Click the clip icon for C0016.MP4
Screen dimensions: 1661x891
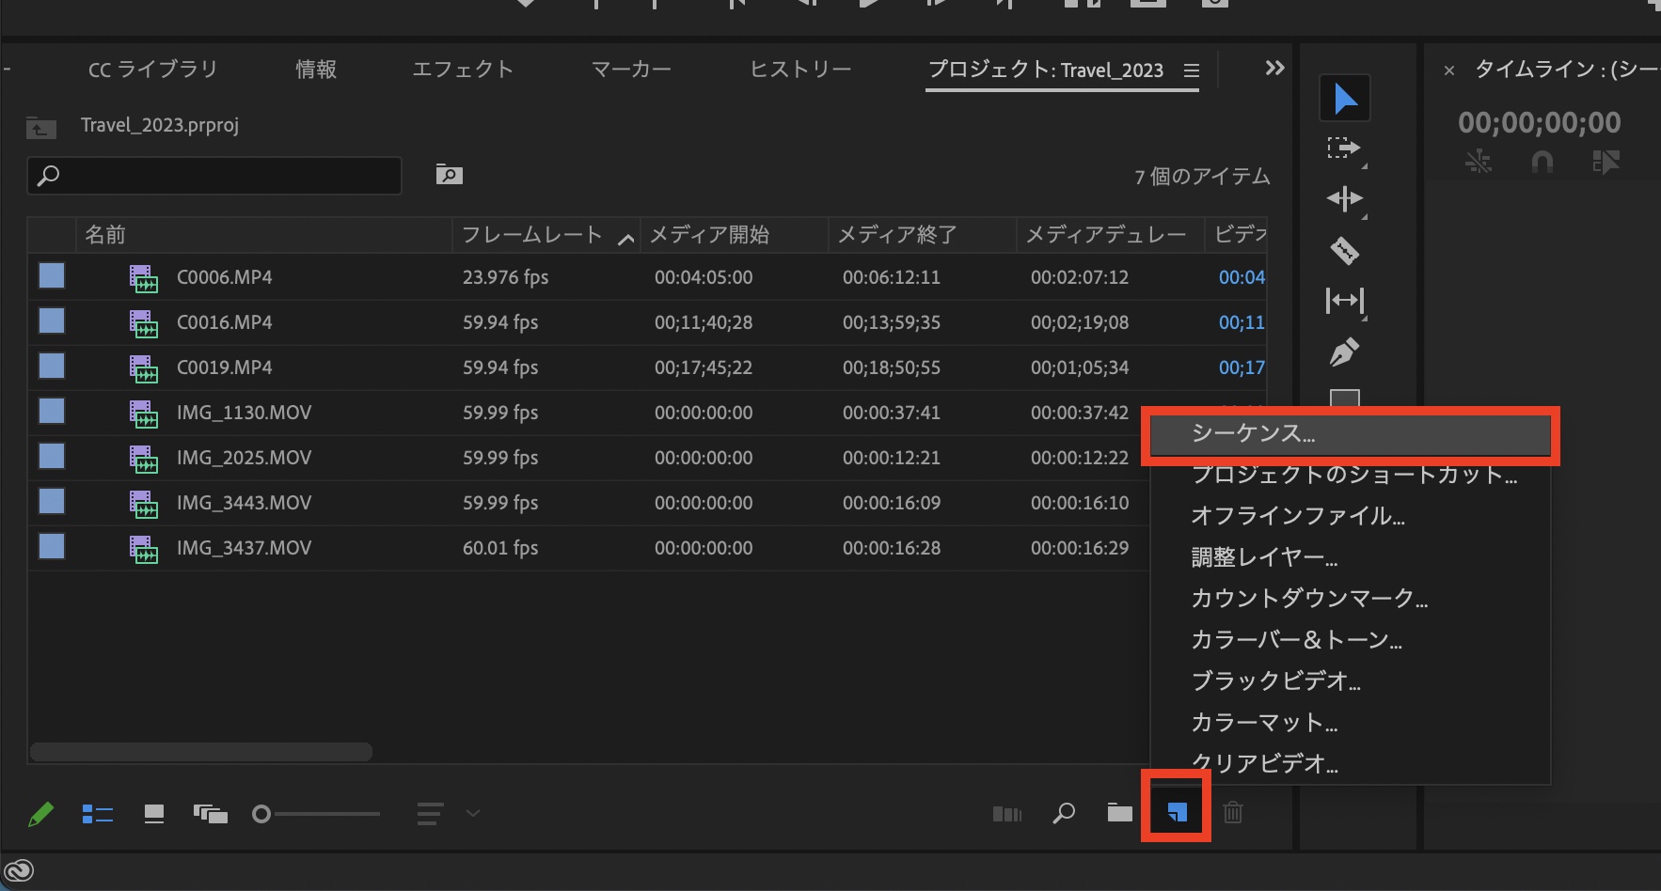coord(143,323)
